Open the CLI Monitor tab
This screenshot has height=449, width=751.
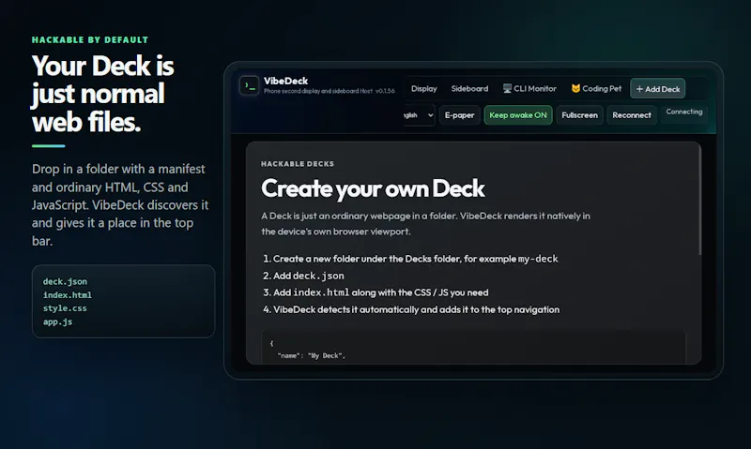[529, 88]
